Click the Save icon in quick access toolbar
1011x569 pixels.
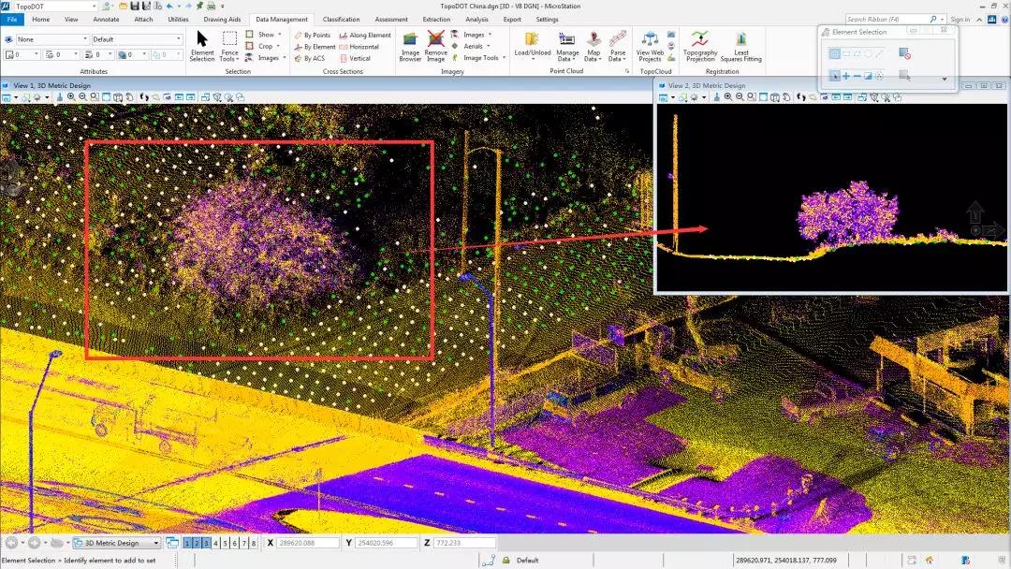click(134, 6)
